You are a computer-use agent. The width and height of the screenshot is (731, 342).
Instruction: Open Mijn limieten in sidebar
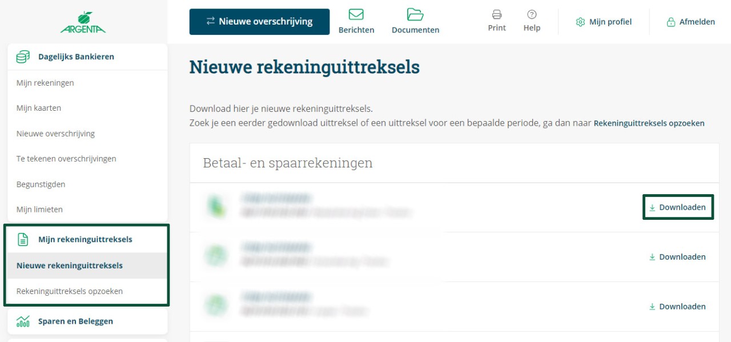tap(39, 210)
